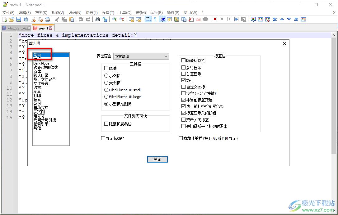Cut selection using the scissors icon
338x215 pixels.
click(x=57, y=19)
